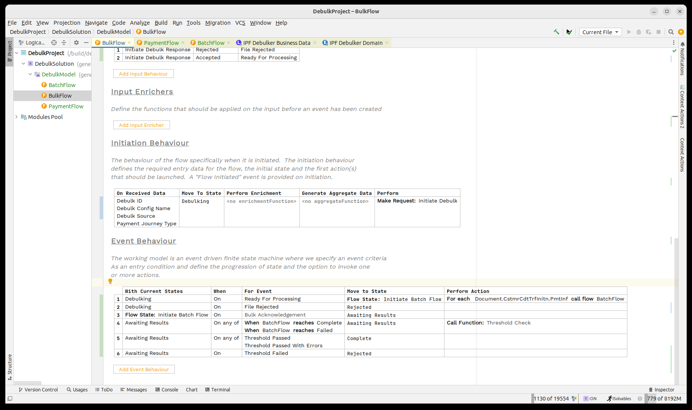Click the Add Event Behaviour button

[144, 369]
